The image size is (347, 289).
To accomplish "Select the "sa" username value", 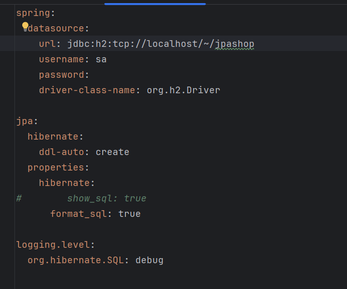I will (x=101, y=59).
